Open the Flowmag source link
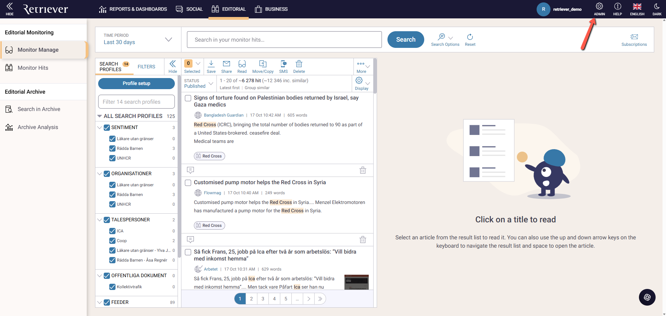 pos(212,193)
